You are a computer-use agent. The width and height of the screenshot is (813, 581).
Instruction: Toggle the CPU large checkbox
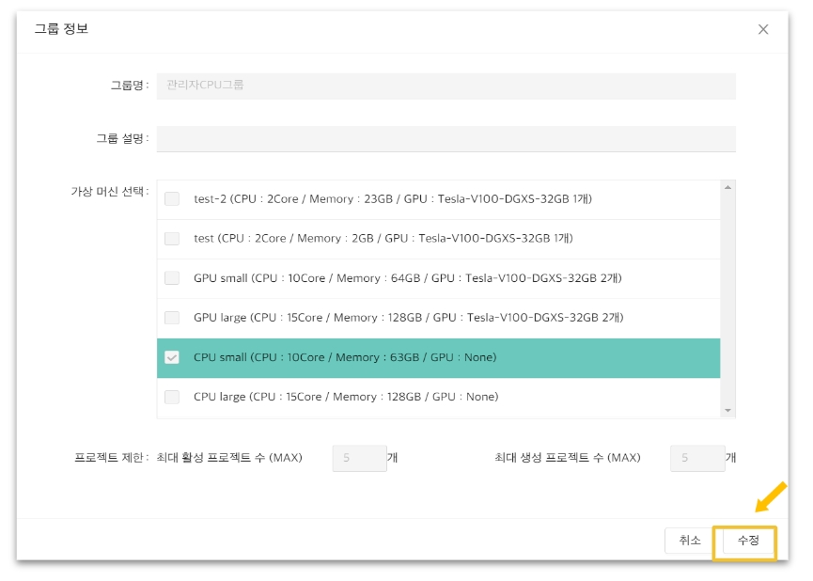click(x=172, y=397)
